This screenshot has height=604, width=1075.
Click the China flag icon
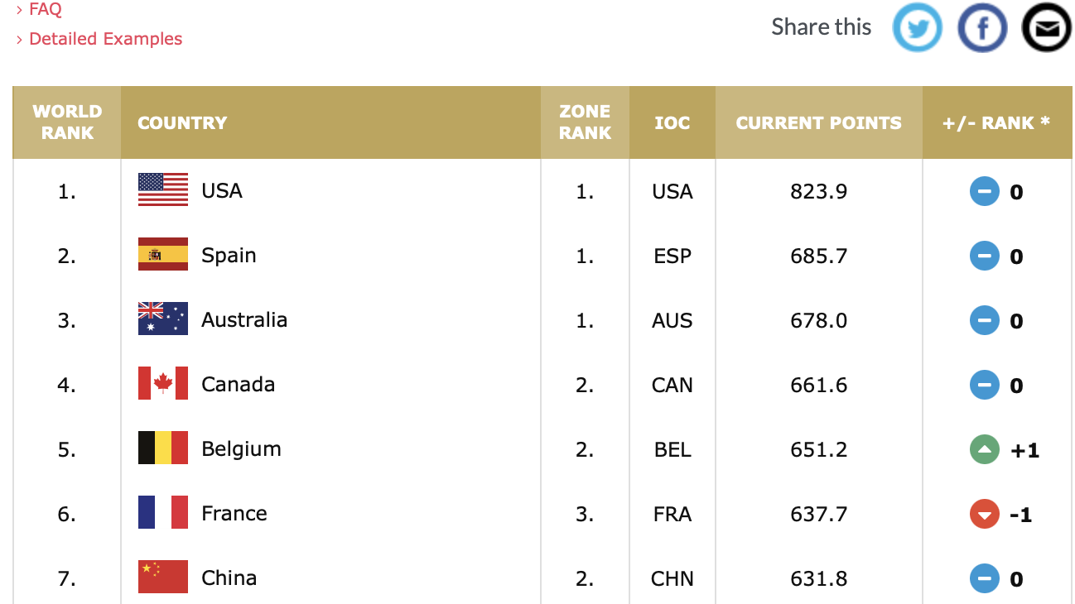pos(163,578)
